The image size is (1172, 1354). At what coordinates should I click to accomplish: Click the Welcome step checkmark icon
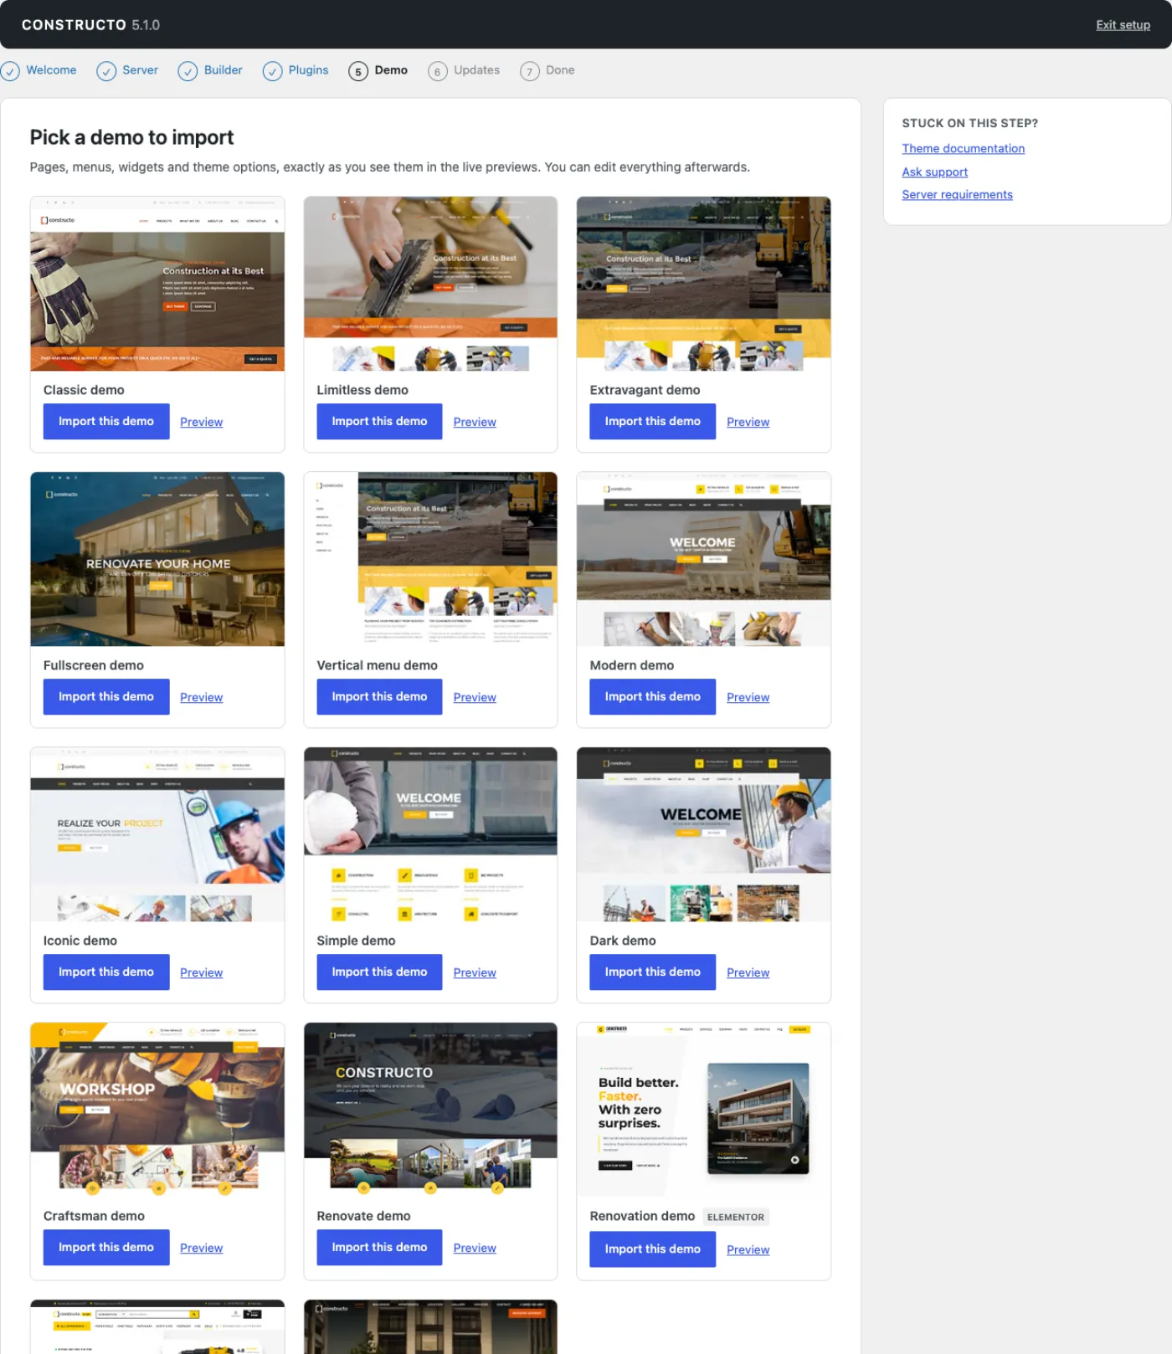(x=10, y=71)
